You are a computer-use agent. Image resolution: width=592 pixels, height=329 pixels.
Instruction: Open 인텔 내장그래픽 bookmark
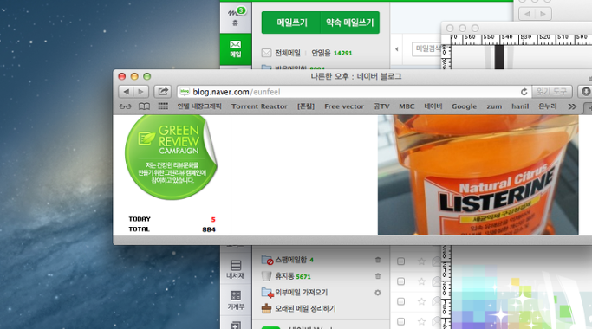pos(199,106)
